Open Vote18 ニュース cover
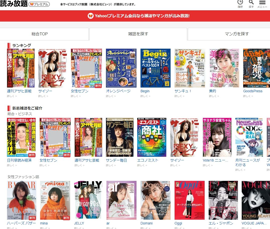This screenshot has height=229, width=270. click(217, 137)
